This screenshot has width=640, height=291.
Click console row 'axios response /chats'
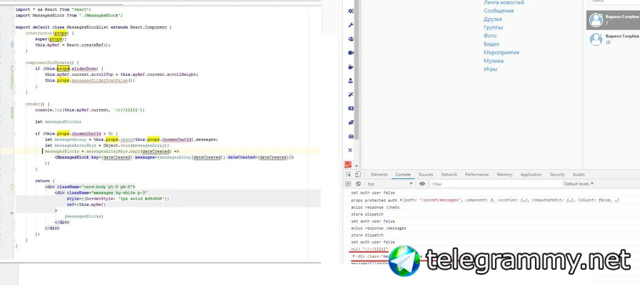[x=374, y=207]
